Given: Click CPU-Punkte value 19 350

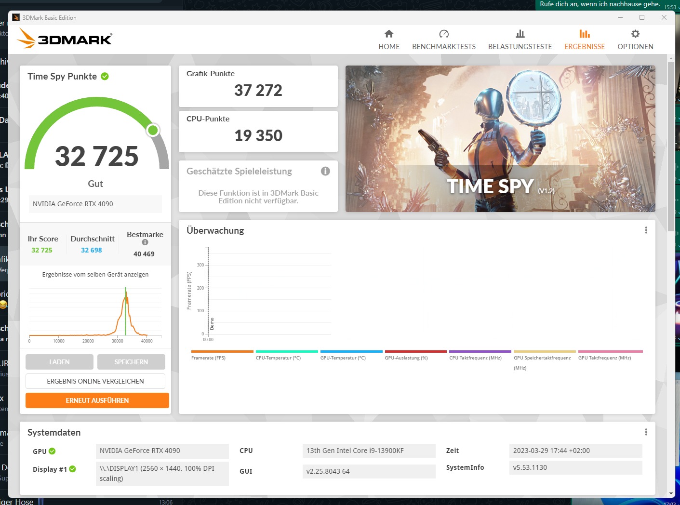Looking at the screenshot, I should [258, 136].
